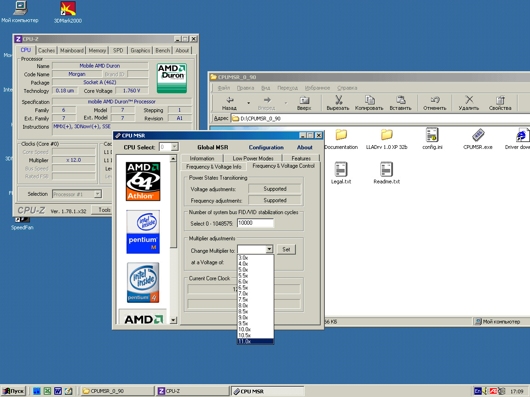Click the Delete (Удалить) toolbar icon
The width and height of the screenshot is (530, 397).
[469, 100]
